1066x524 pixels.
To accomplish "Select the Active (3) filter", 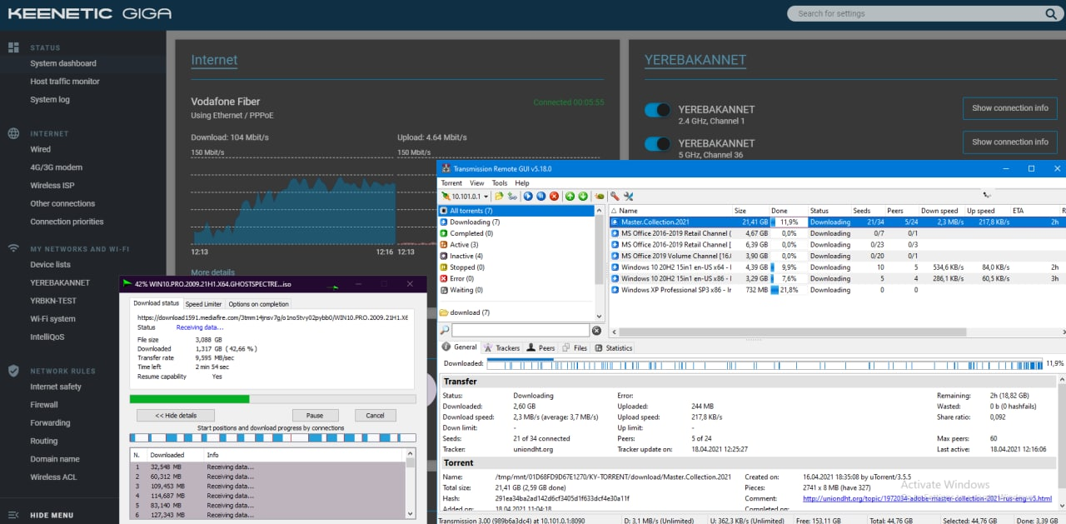I will pos(465,245).
